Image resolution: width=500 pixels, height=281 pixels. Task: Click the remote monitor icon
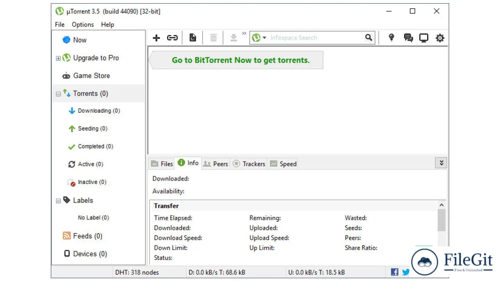pos(424,38)
